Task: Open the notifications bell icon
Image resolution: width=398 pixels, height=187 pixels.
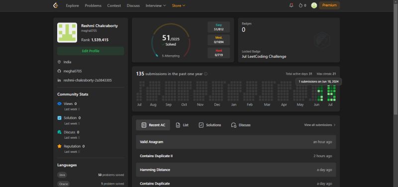Action: 291,5
